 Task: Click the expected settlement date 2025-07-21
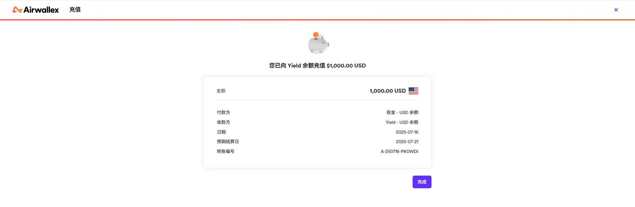pos(407,142)
